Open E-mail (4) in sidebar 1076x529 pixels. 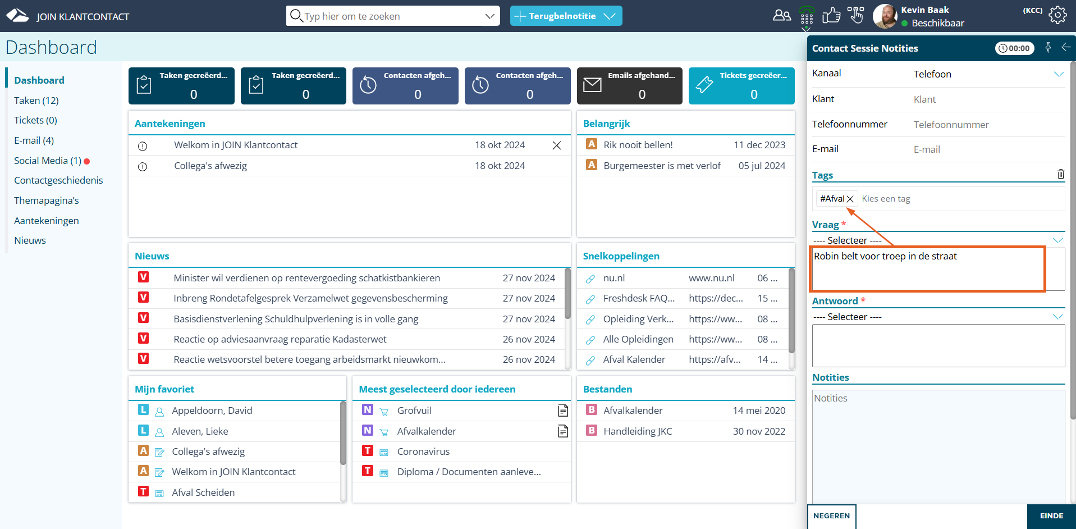tap(34, 140)
